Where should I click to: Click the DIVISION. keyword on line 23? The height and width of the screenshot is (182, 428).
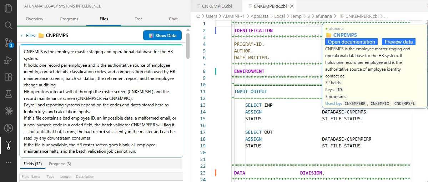pyautogui.click(x=312, y=173)
